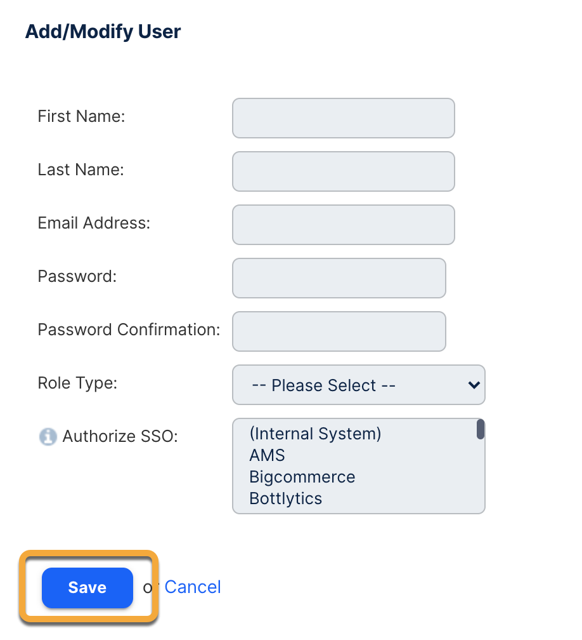Click into the Last Name input box

pos(343,171)
